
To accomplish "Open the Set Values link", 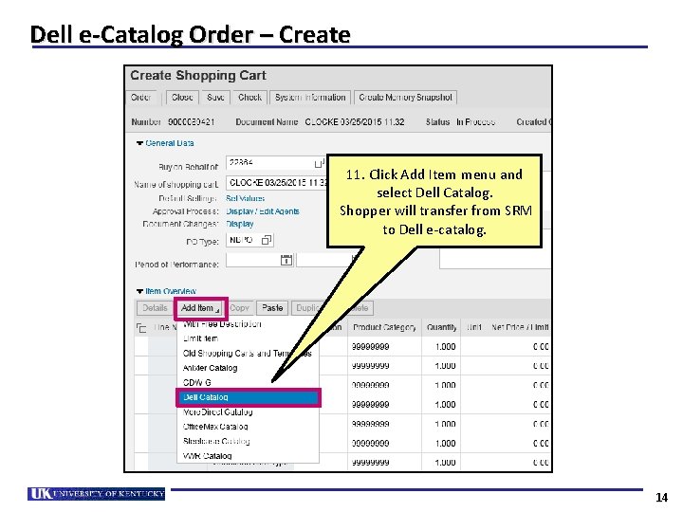I will click(246, 198).
